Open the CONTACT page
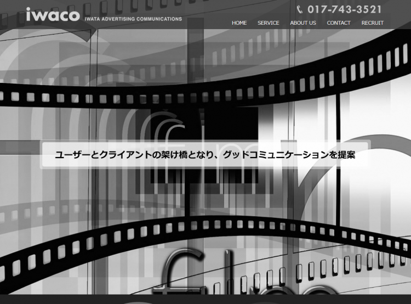This screenshot has width=411, height=304. click(339, 23)
